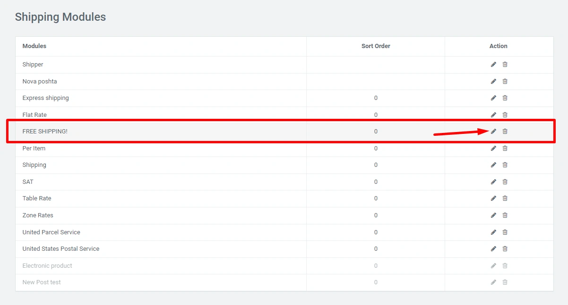Edit the disabled Electronic product module

click(493, 266)
